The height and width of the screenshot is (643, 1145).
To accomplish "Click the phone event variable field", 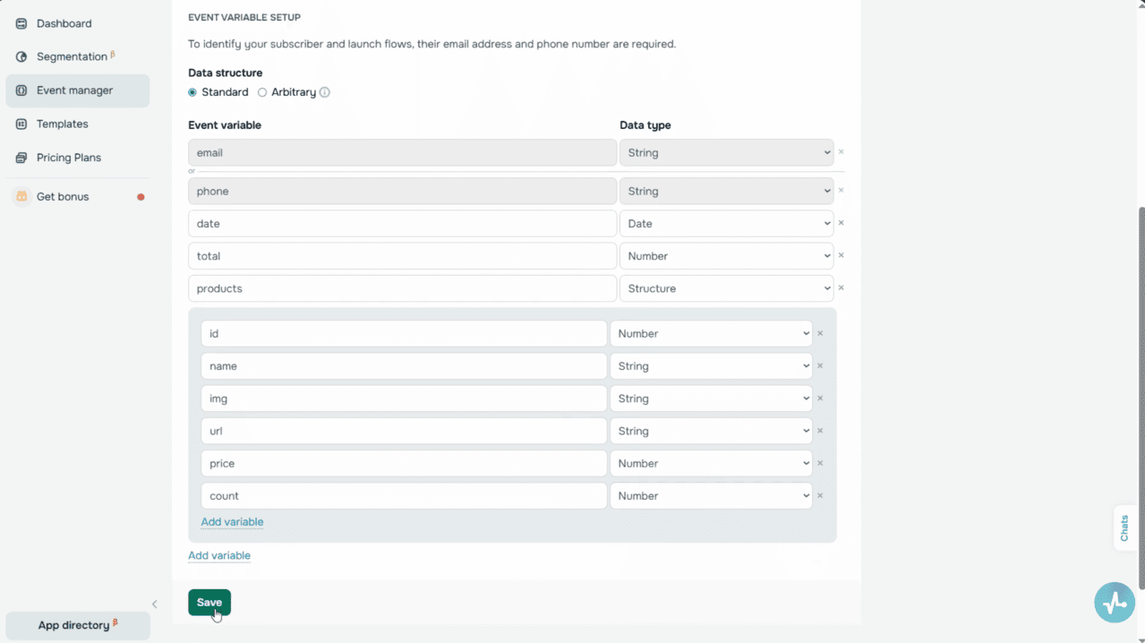I will [x=403, y=191].
